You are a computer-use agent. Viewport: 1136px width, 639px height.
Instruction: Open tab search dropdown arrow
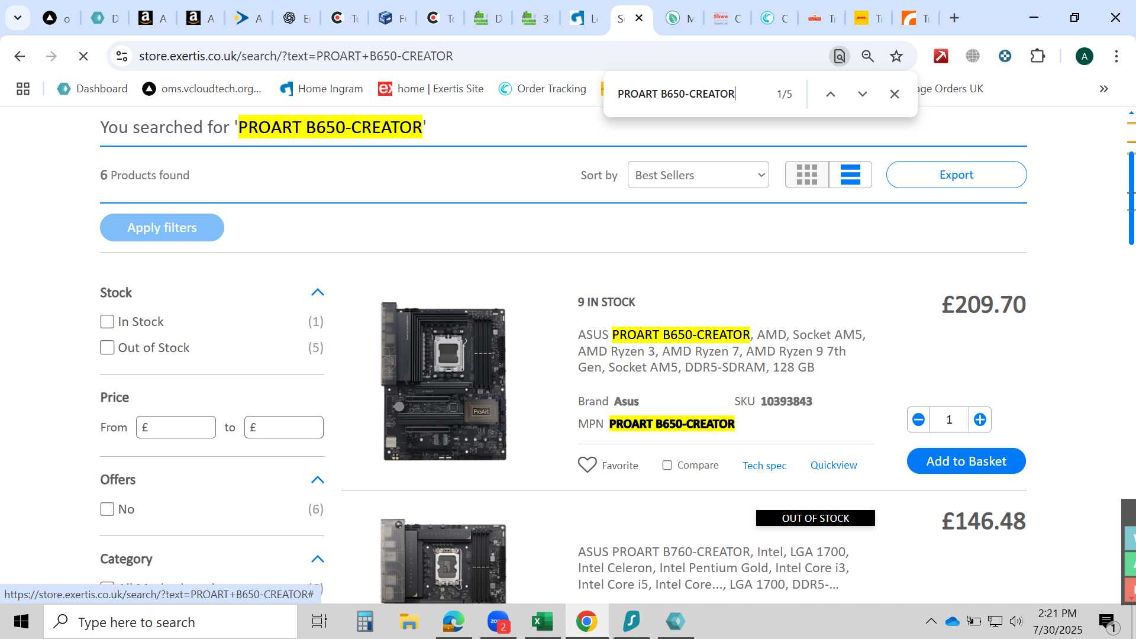(18, 18)
